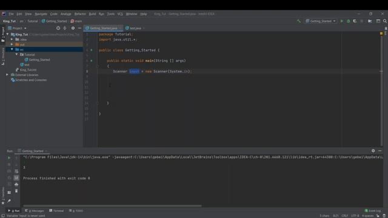388x218 pixels.
Task: Select Getting_Started class in project tree
Action: coord(37,59)
